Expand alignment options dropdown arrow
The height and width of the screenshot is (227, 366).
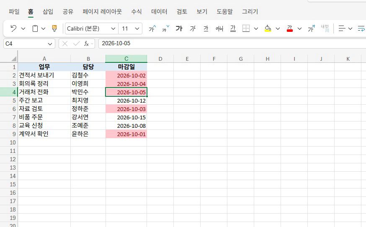[350, 28]
